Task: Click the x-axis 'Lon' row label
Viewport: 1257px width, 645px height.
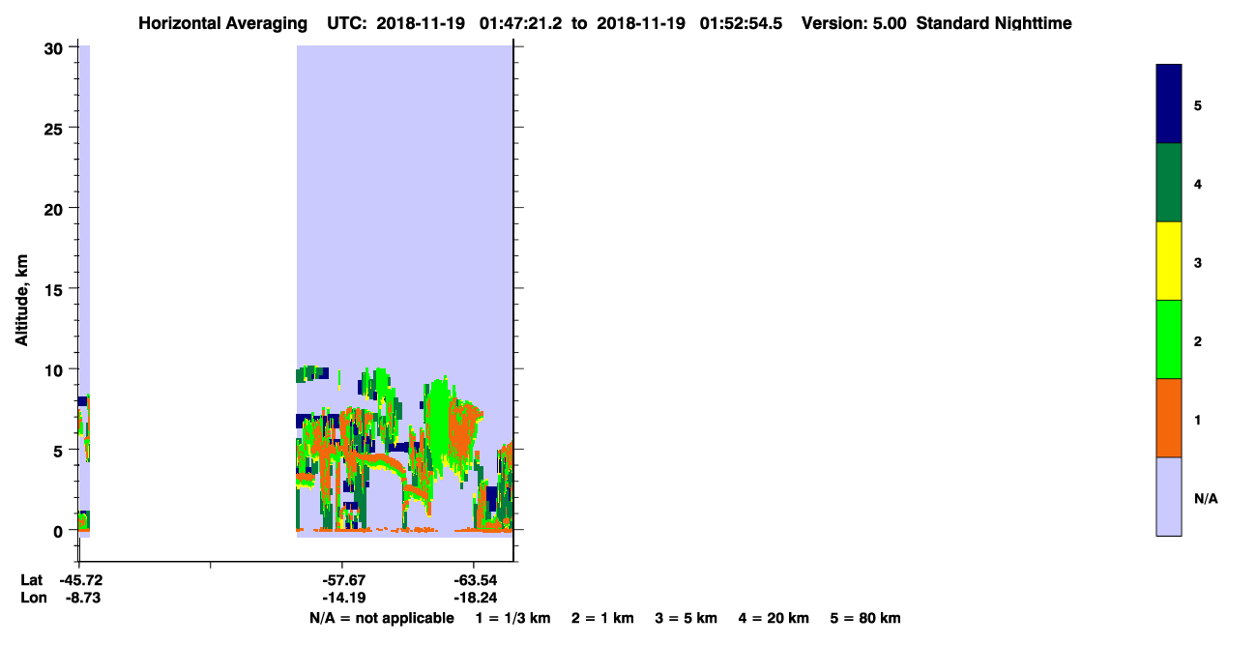Action: (32, 598)
